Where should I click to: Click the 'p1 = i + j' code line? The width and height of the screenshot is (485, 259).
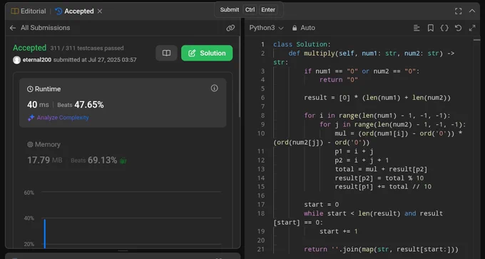pyautogui.click(x=354, y=151)
